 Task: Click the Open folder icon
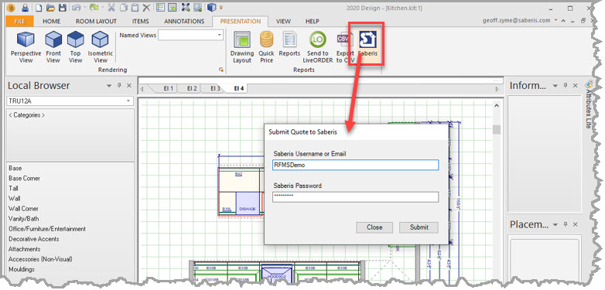[50, 7]
